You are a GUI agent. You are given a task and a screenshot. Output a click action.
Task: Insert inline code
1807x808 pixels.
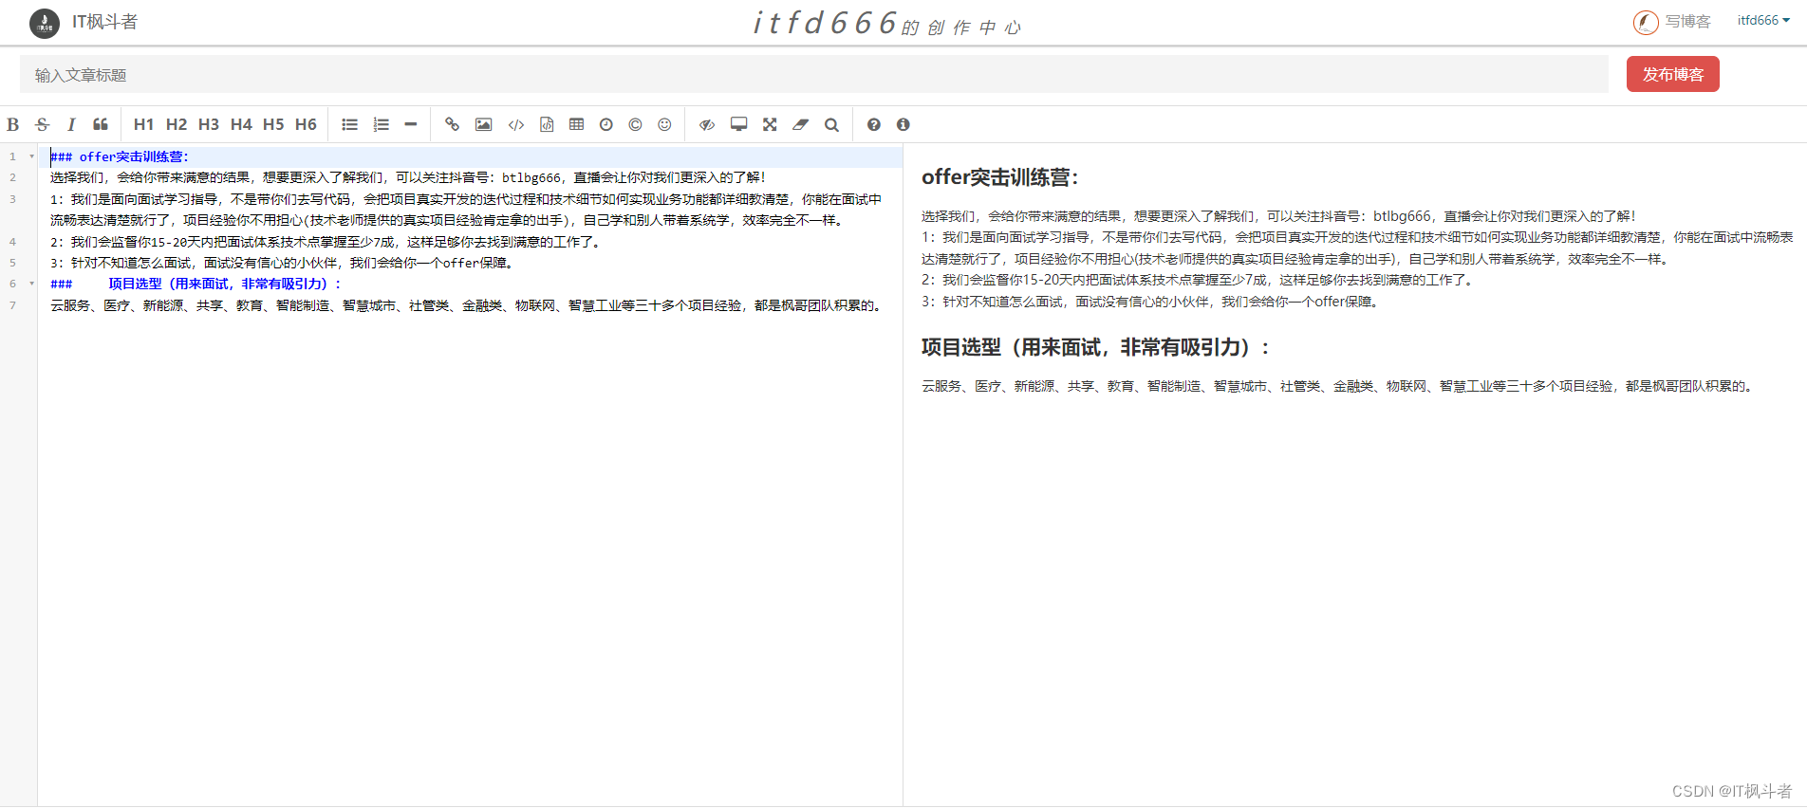coord(516,124)
